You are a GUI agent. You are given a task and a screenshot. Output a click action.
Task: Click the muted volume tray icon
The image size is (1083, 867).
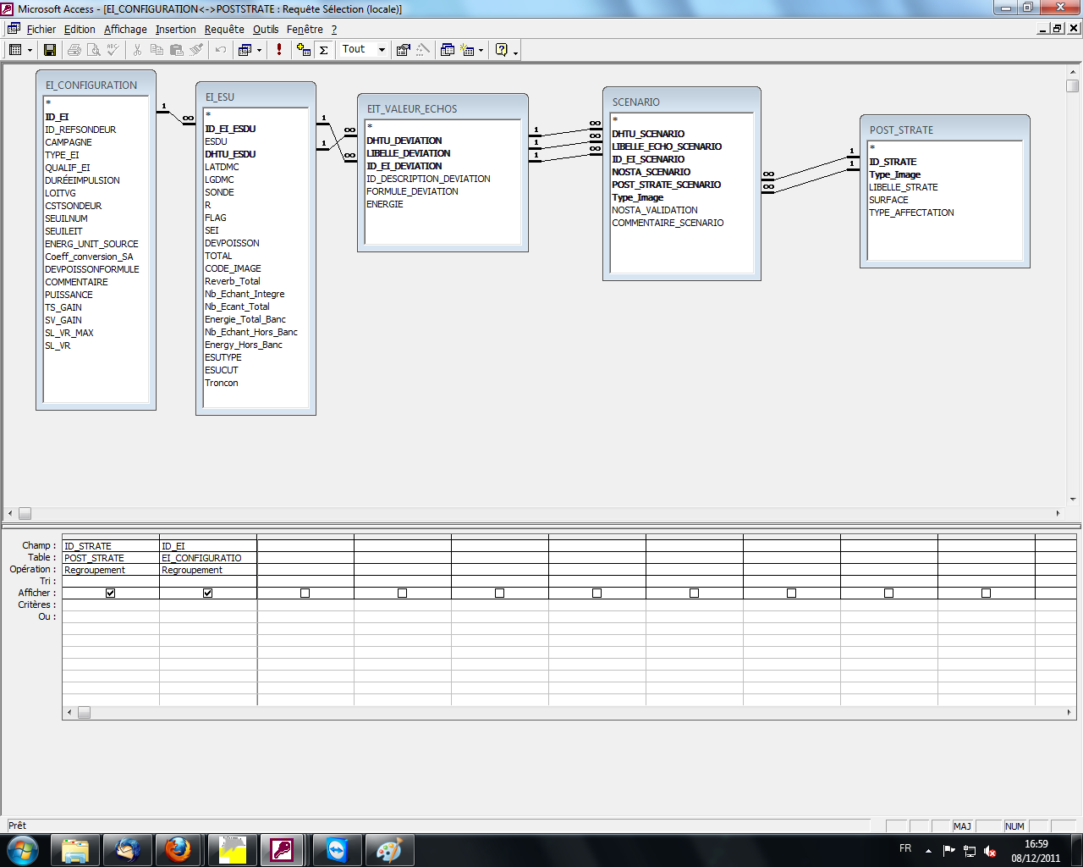(x=990, y=851)
